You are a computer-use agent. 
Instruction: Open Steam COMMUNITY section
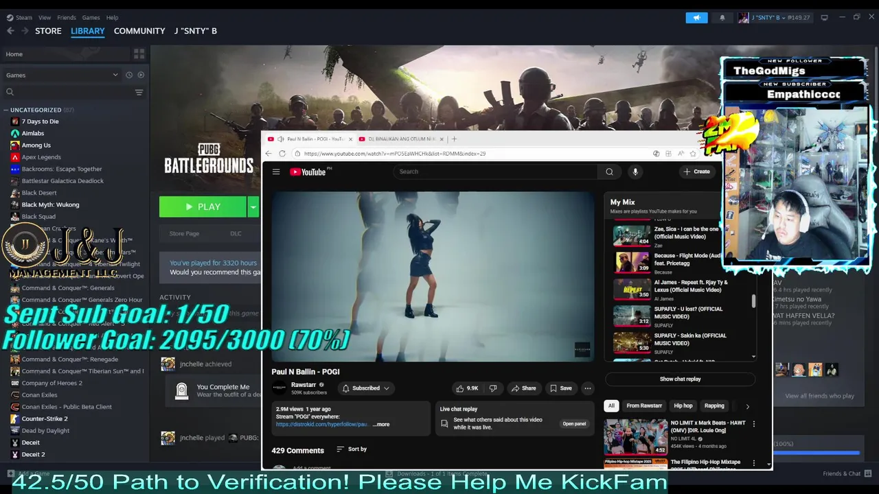[139, 31]
